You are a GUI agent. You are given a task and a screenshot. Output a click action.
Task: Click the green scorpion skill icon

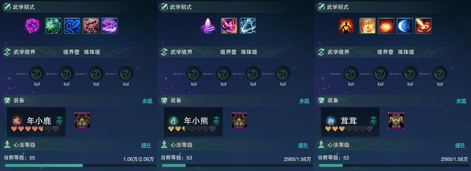click(53, 26)
